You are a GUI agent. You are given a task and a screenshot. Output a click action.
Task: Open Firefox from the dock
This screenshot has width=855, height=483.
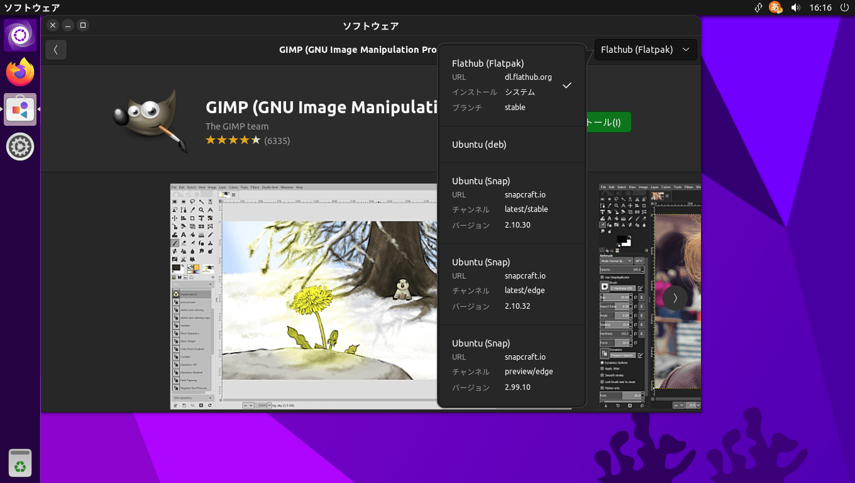coord(20,73)
